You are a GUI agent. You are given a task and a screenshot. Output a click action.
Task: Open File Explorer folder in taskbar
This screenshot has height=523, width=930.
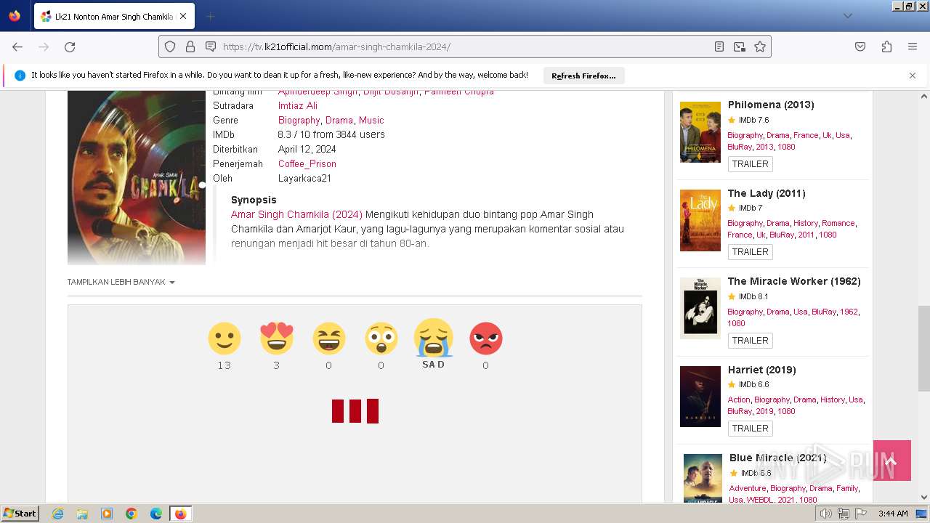(82, 514)
